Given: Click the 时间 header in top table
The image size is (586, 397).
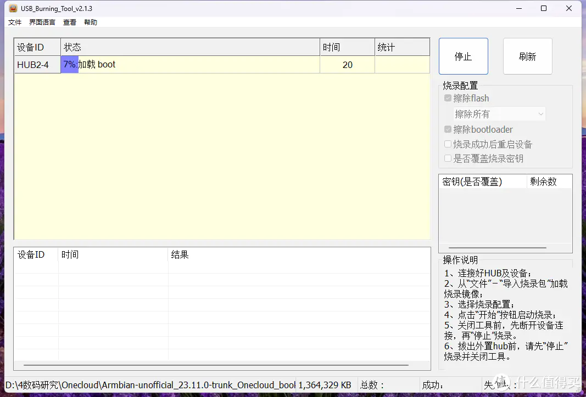Looking at the screenshot, I should [x=347, y=47].
